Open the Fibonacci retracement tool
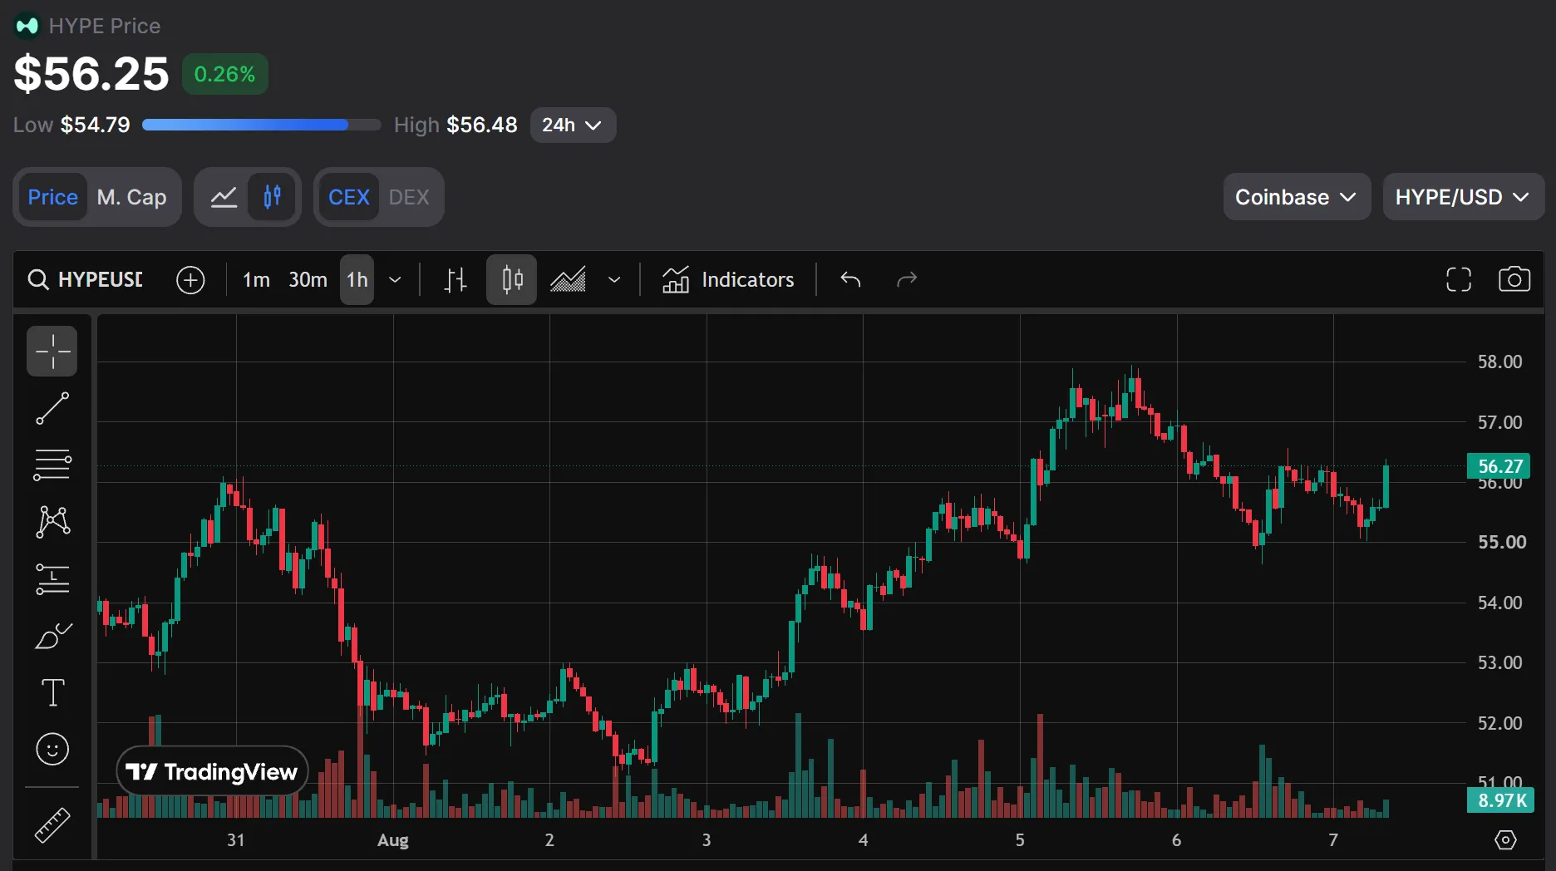 (52, 465)
